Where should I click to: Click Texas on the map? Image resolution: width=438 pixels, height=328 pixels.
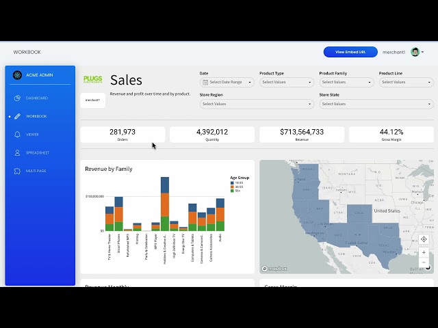click(383, 247)
